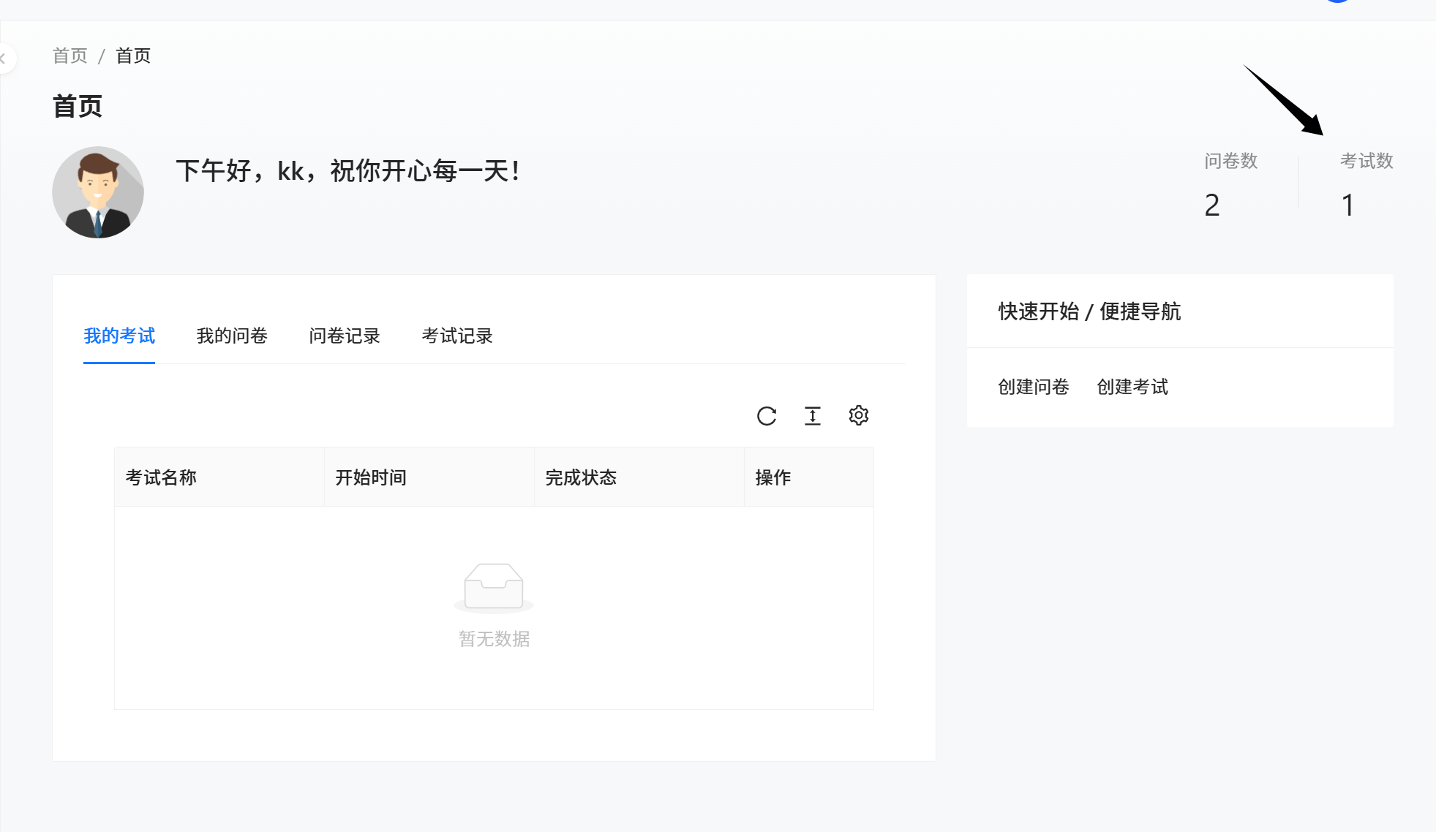Switch to 我的考试 tab
The width and height of the screenshot is (1436, 832).
[119, 336]
